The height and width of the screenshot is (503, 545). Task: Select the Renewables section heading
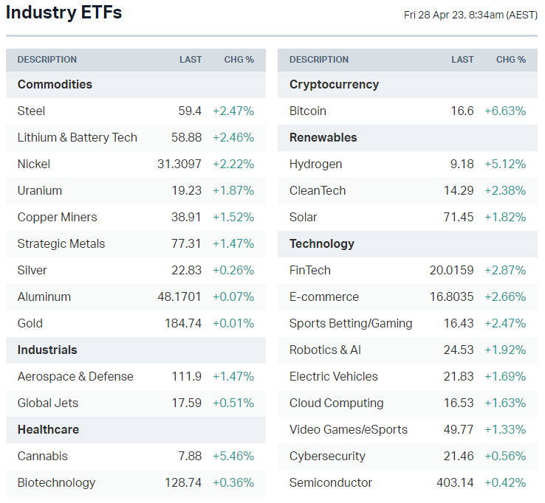[x=323, y=137]
